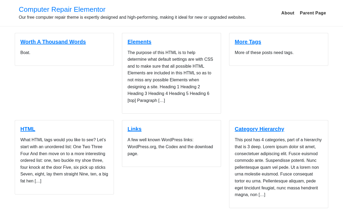This screenshot has height=214, width=343.
Task: Click the Links post card box
Action: click(171, 144)
